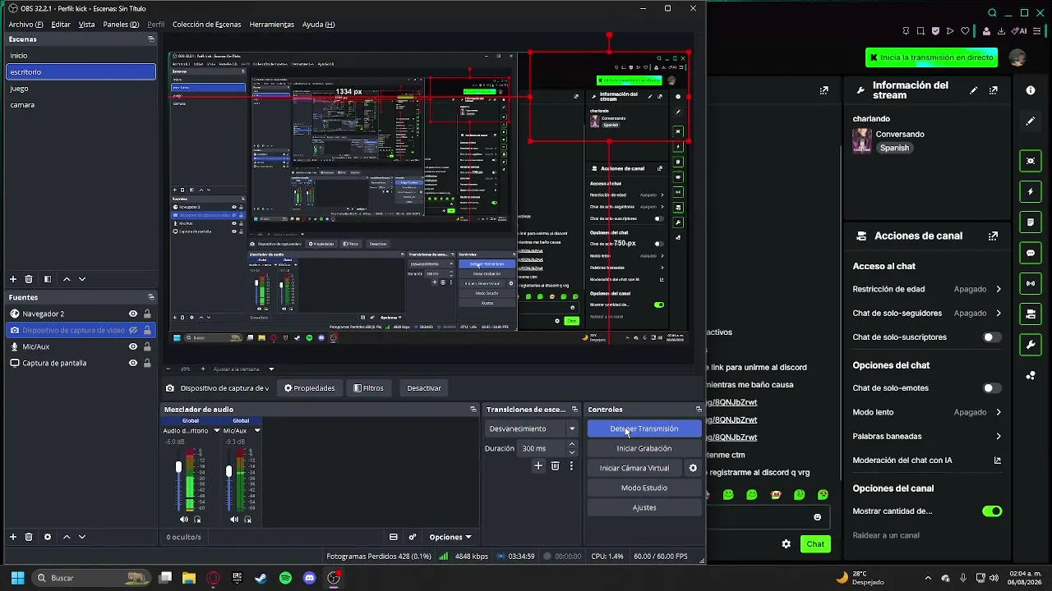The width and height of the screenshot is (1052, 591).
Task: Hide the Captura de pantalla source
Action: 133,363
